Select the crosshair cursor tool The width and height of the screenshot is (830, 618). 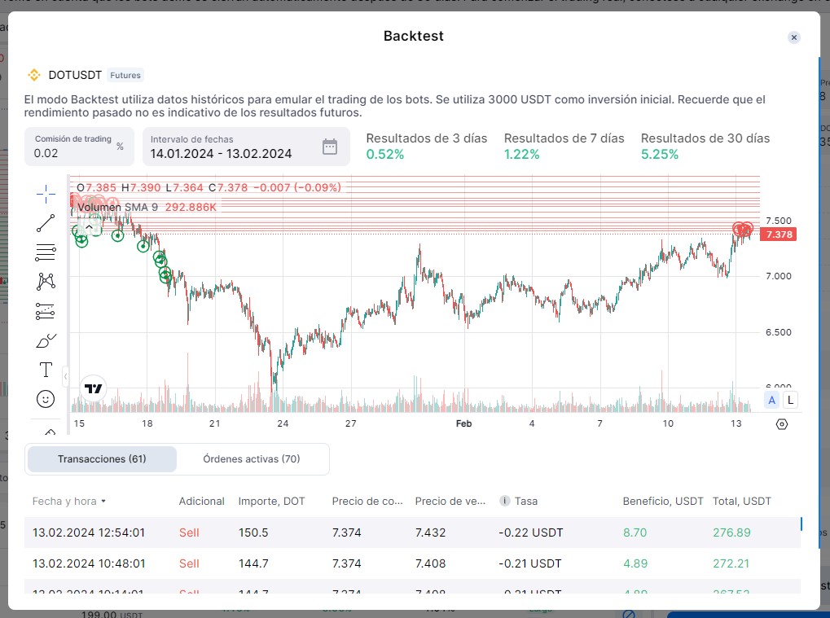(x=46, y=193)
